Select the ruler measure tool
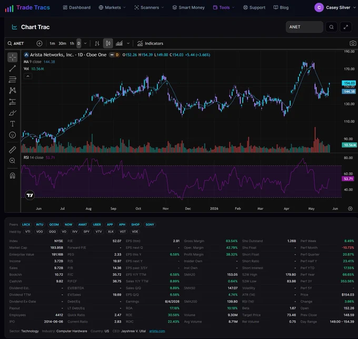The height and width of the screenshot is (339, 358). tap(12, 149)
